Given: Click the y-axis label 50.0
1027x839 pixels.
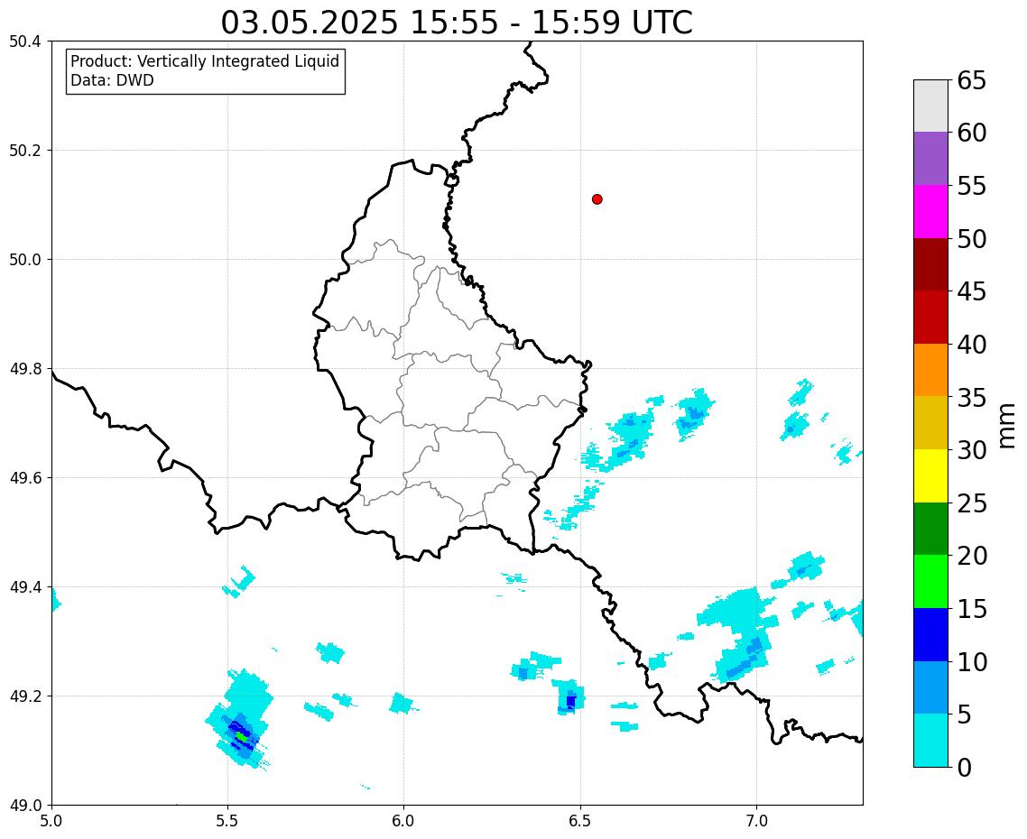Looking at the screenshot, I should point(25,259).
